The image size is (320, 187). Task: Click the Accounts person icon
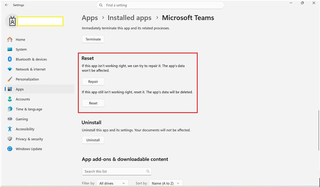coord(10,99)
